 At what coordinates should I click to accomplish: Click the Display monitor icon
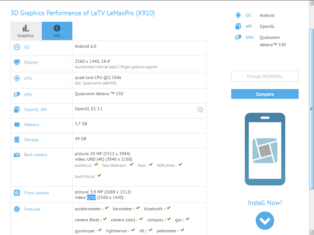coord(17,62)
